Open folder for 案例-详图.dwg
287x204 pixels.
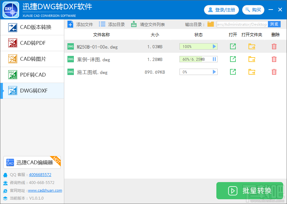tap(252, 59)
